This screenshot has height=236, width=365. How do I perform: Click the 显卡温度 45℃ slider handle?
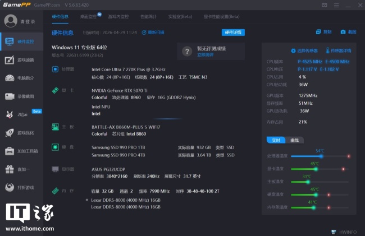tap(316, 169)
